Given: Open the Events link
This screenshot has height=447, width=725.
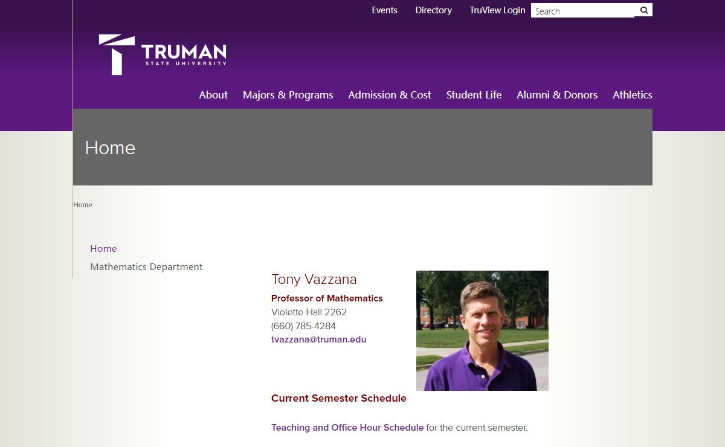Looking at the screenshot, I should (384, 10).
